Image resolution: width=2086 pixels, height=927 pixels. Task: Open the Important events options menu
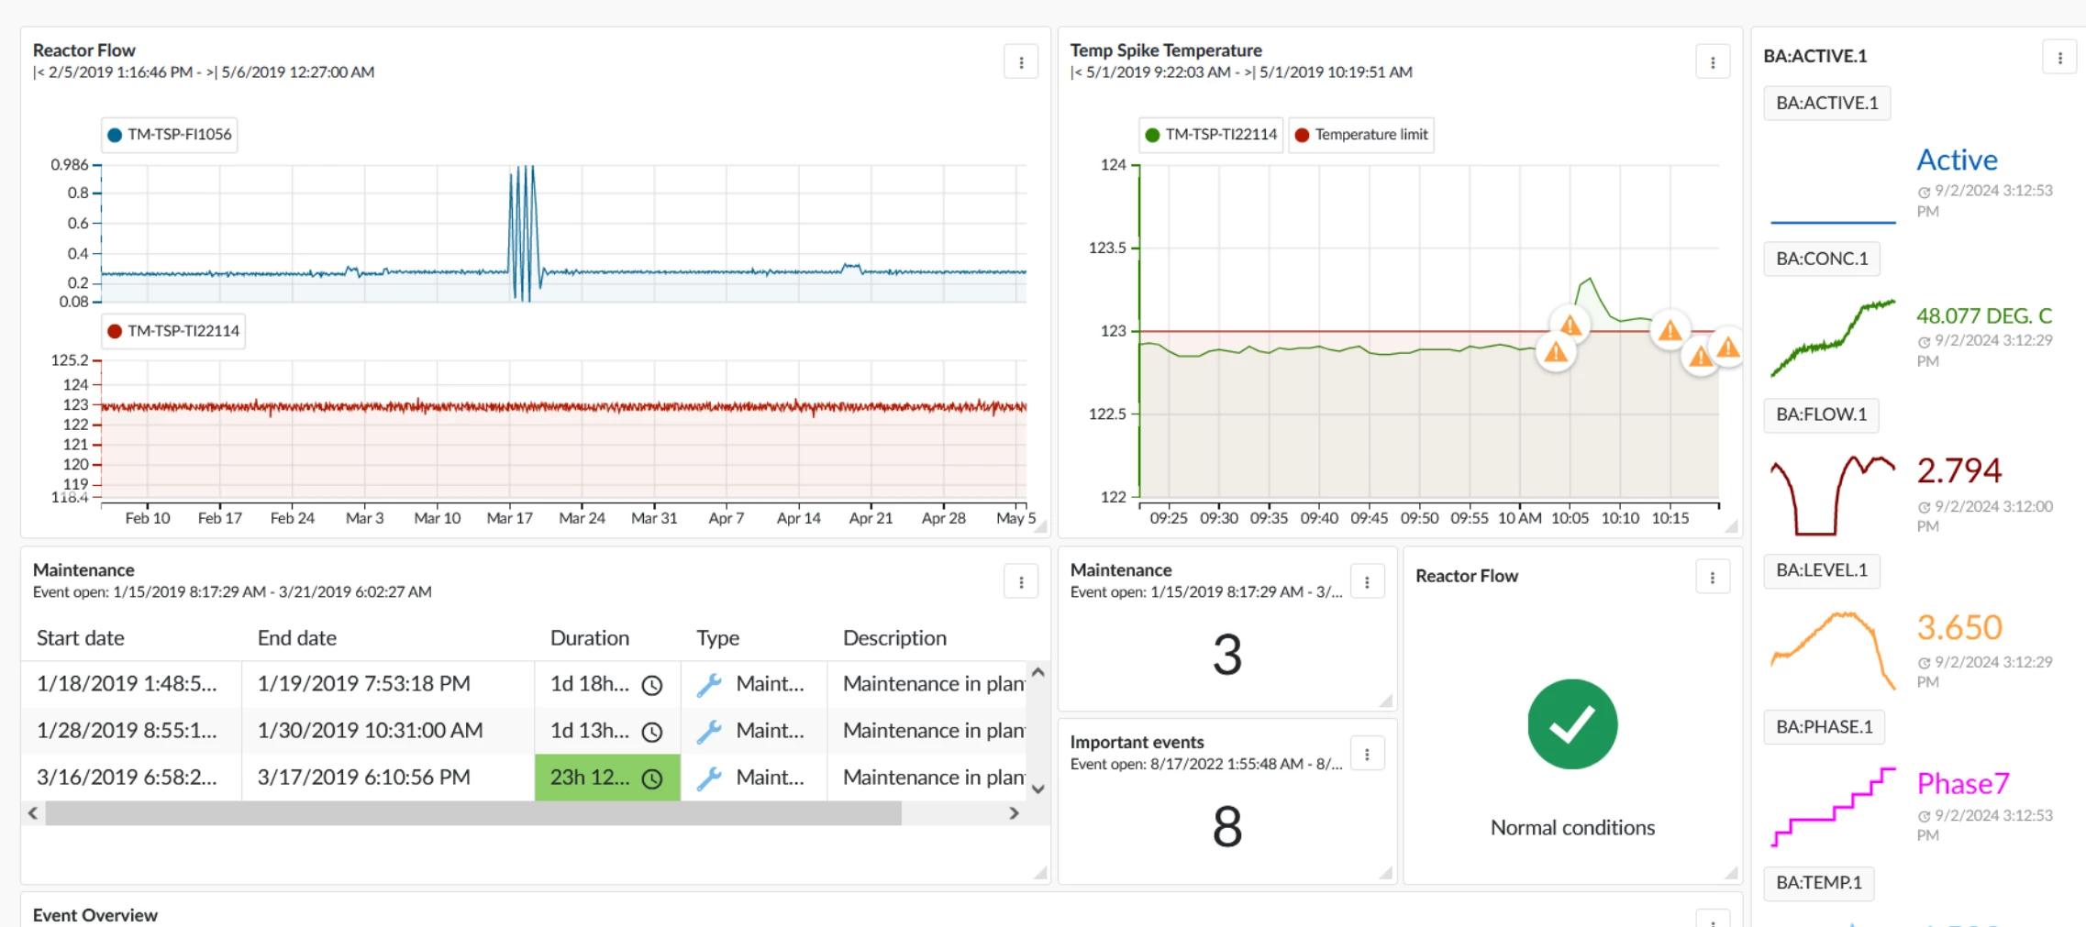tap(1369, 753)
